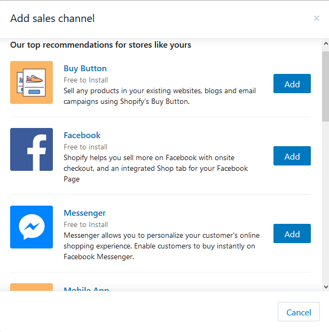Close the Add sales channel dialog

[316, 18]
